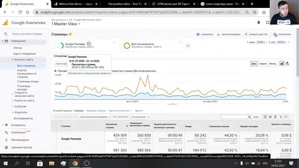Select the comparison view icon
The image size is (299, 168).
[281, 117]
